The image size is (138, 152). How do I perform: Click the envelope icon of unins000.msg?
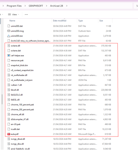9,31
